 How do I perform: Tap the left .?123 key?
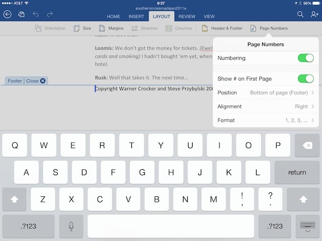coord(28,226)
